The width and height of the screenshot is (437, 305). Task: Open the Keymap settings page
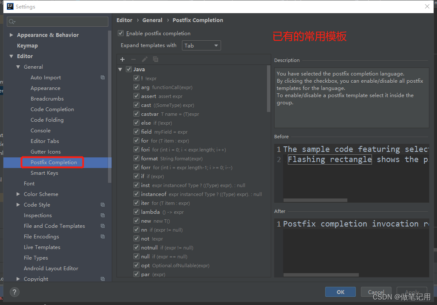(x=27, y=46)
